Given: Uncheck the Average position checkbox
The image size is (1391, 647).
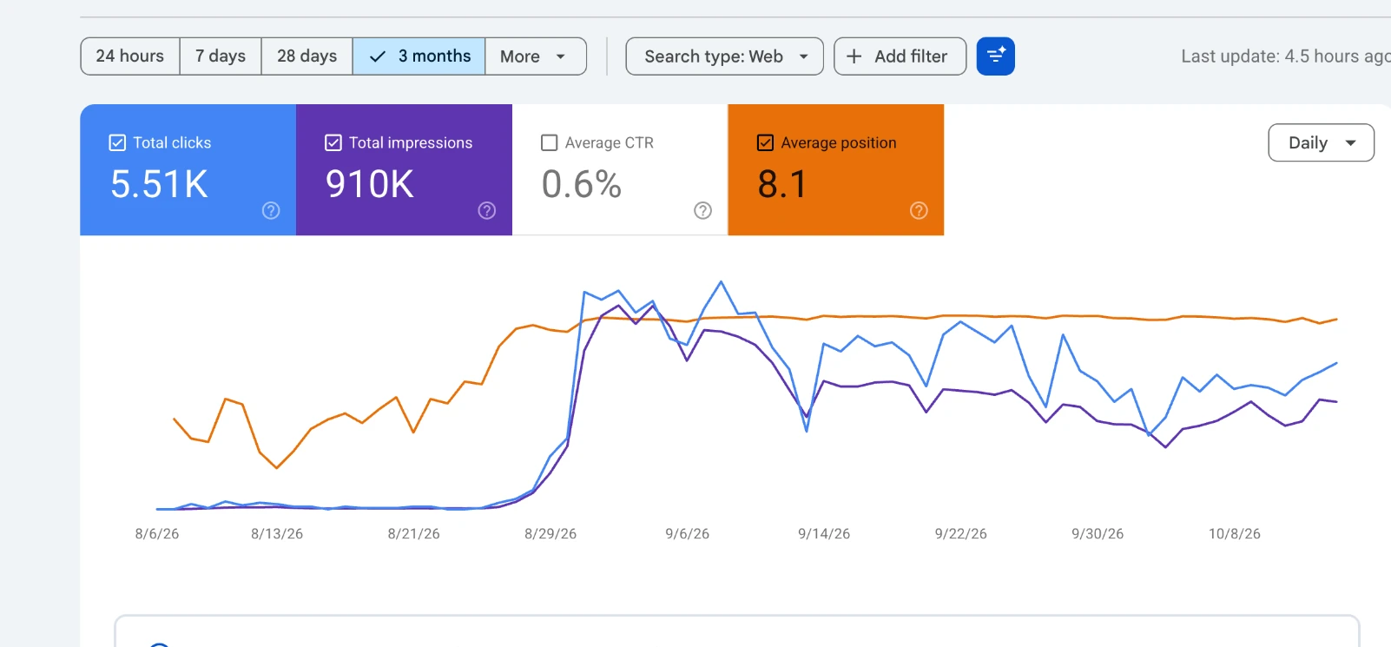Looking at the screenshot, I should [x=765, y=142].
